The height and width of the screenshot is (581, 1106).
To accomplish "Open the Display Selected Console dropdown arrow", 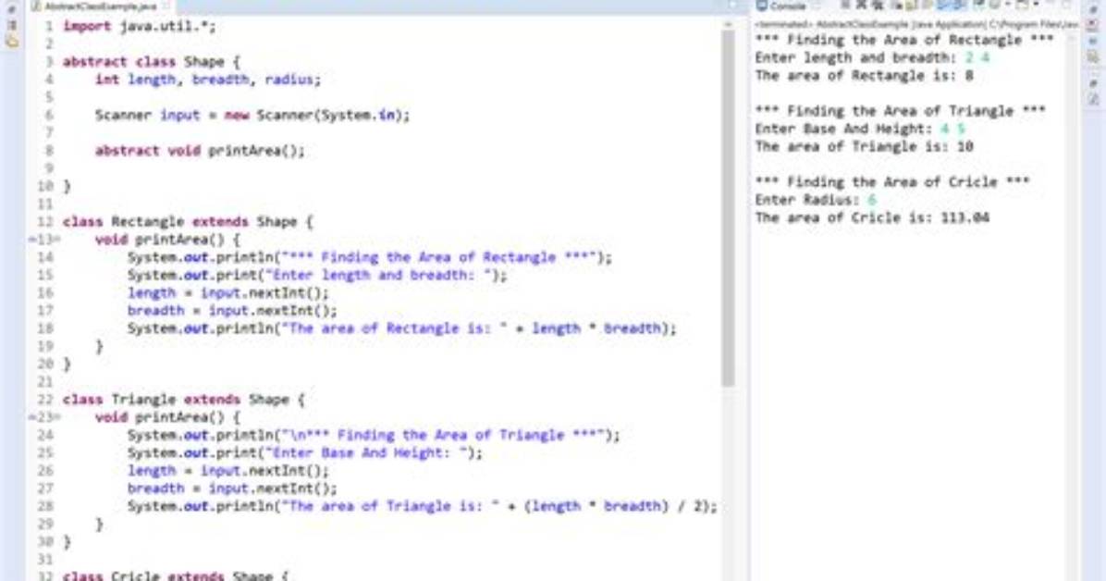I will coord(1007,6).
